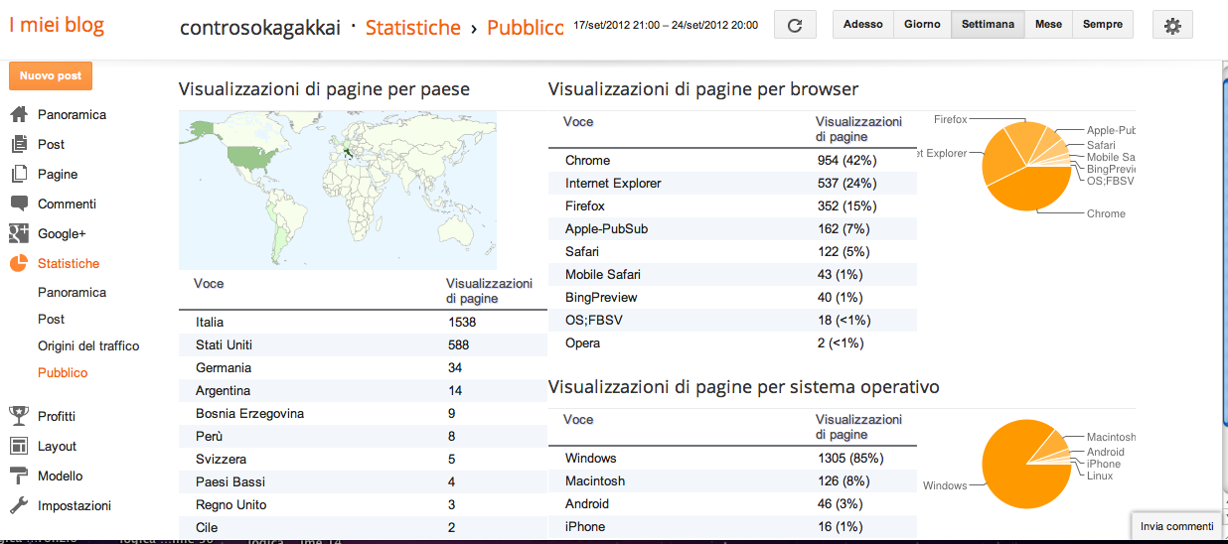Open the Pubblico statistics section
The height and width of the screenshot is (544, 1228).
pos(63,373)
